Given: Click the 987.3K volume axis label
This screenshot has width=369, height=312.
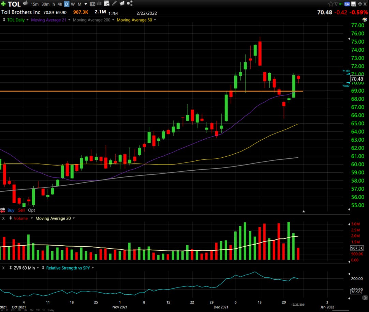Looking at the screenshot, I should 357,248.
